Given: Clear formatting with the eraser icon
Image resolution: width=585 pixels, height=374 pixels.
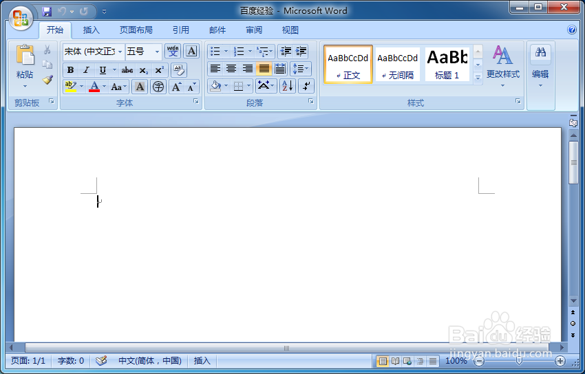Looking at the screenshot, I should coord(179,70).
